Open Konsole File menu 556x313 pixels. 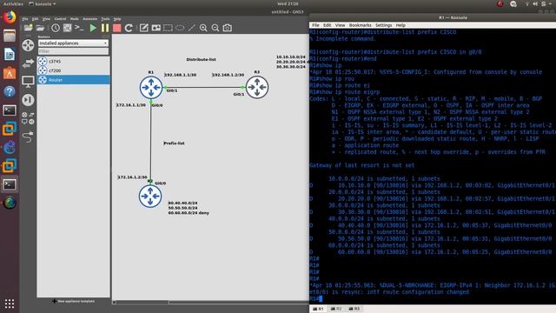[315, 25]
